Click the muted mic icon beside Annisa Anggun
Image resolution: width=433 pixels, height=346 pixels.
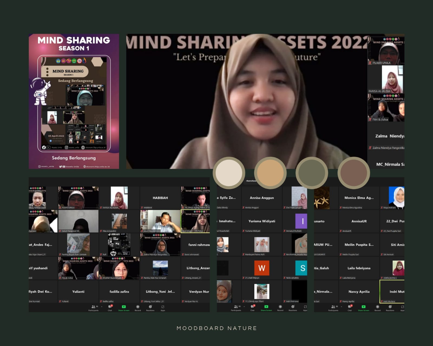(243, 208)
